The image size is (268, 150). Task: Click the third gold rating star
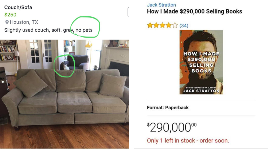(163, 25)
